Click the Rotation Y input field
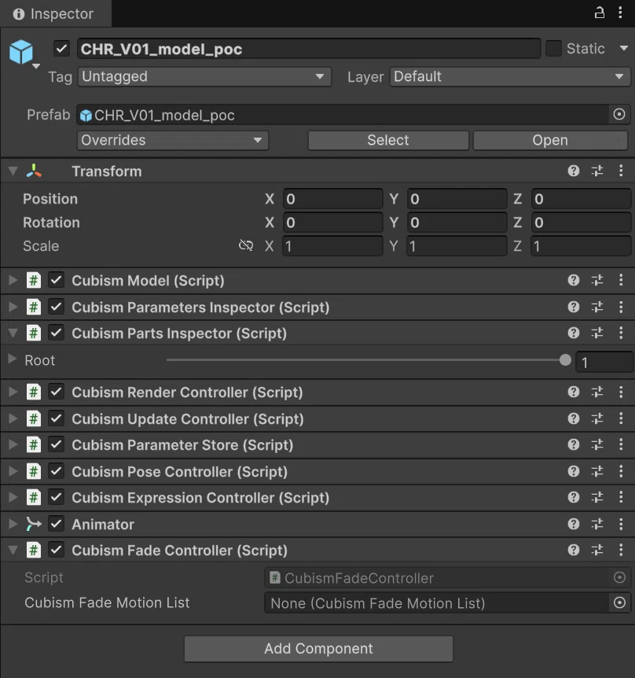Screen dimensions: 635x678 click(x=457, y=223)
